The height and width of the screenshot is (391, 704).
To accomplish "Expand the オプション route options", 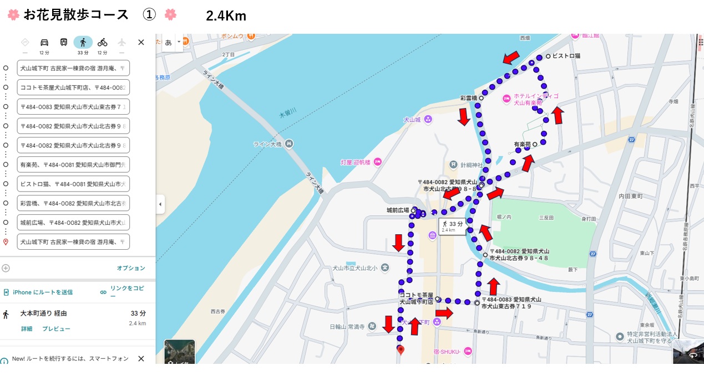I will 131,268.
